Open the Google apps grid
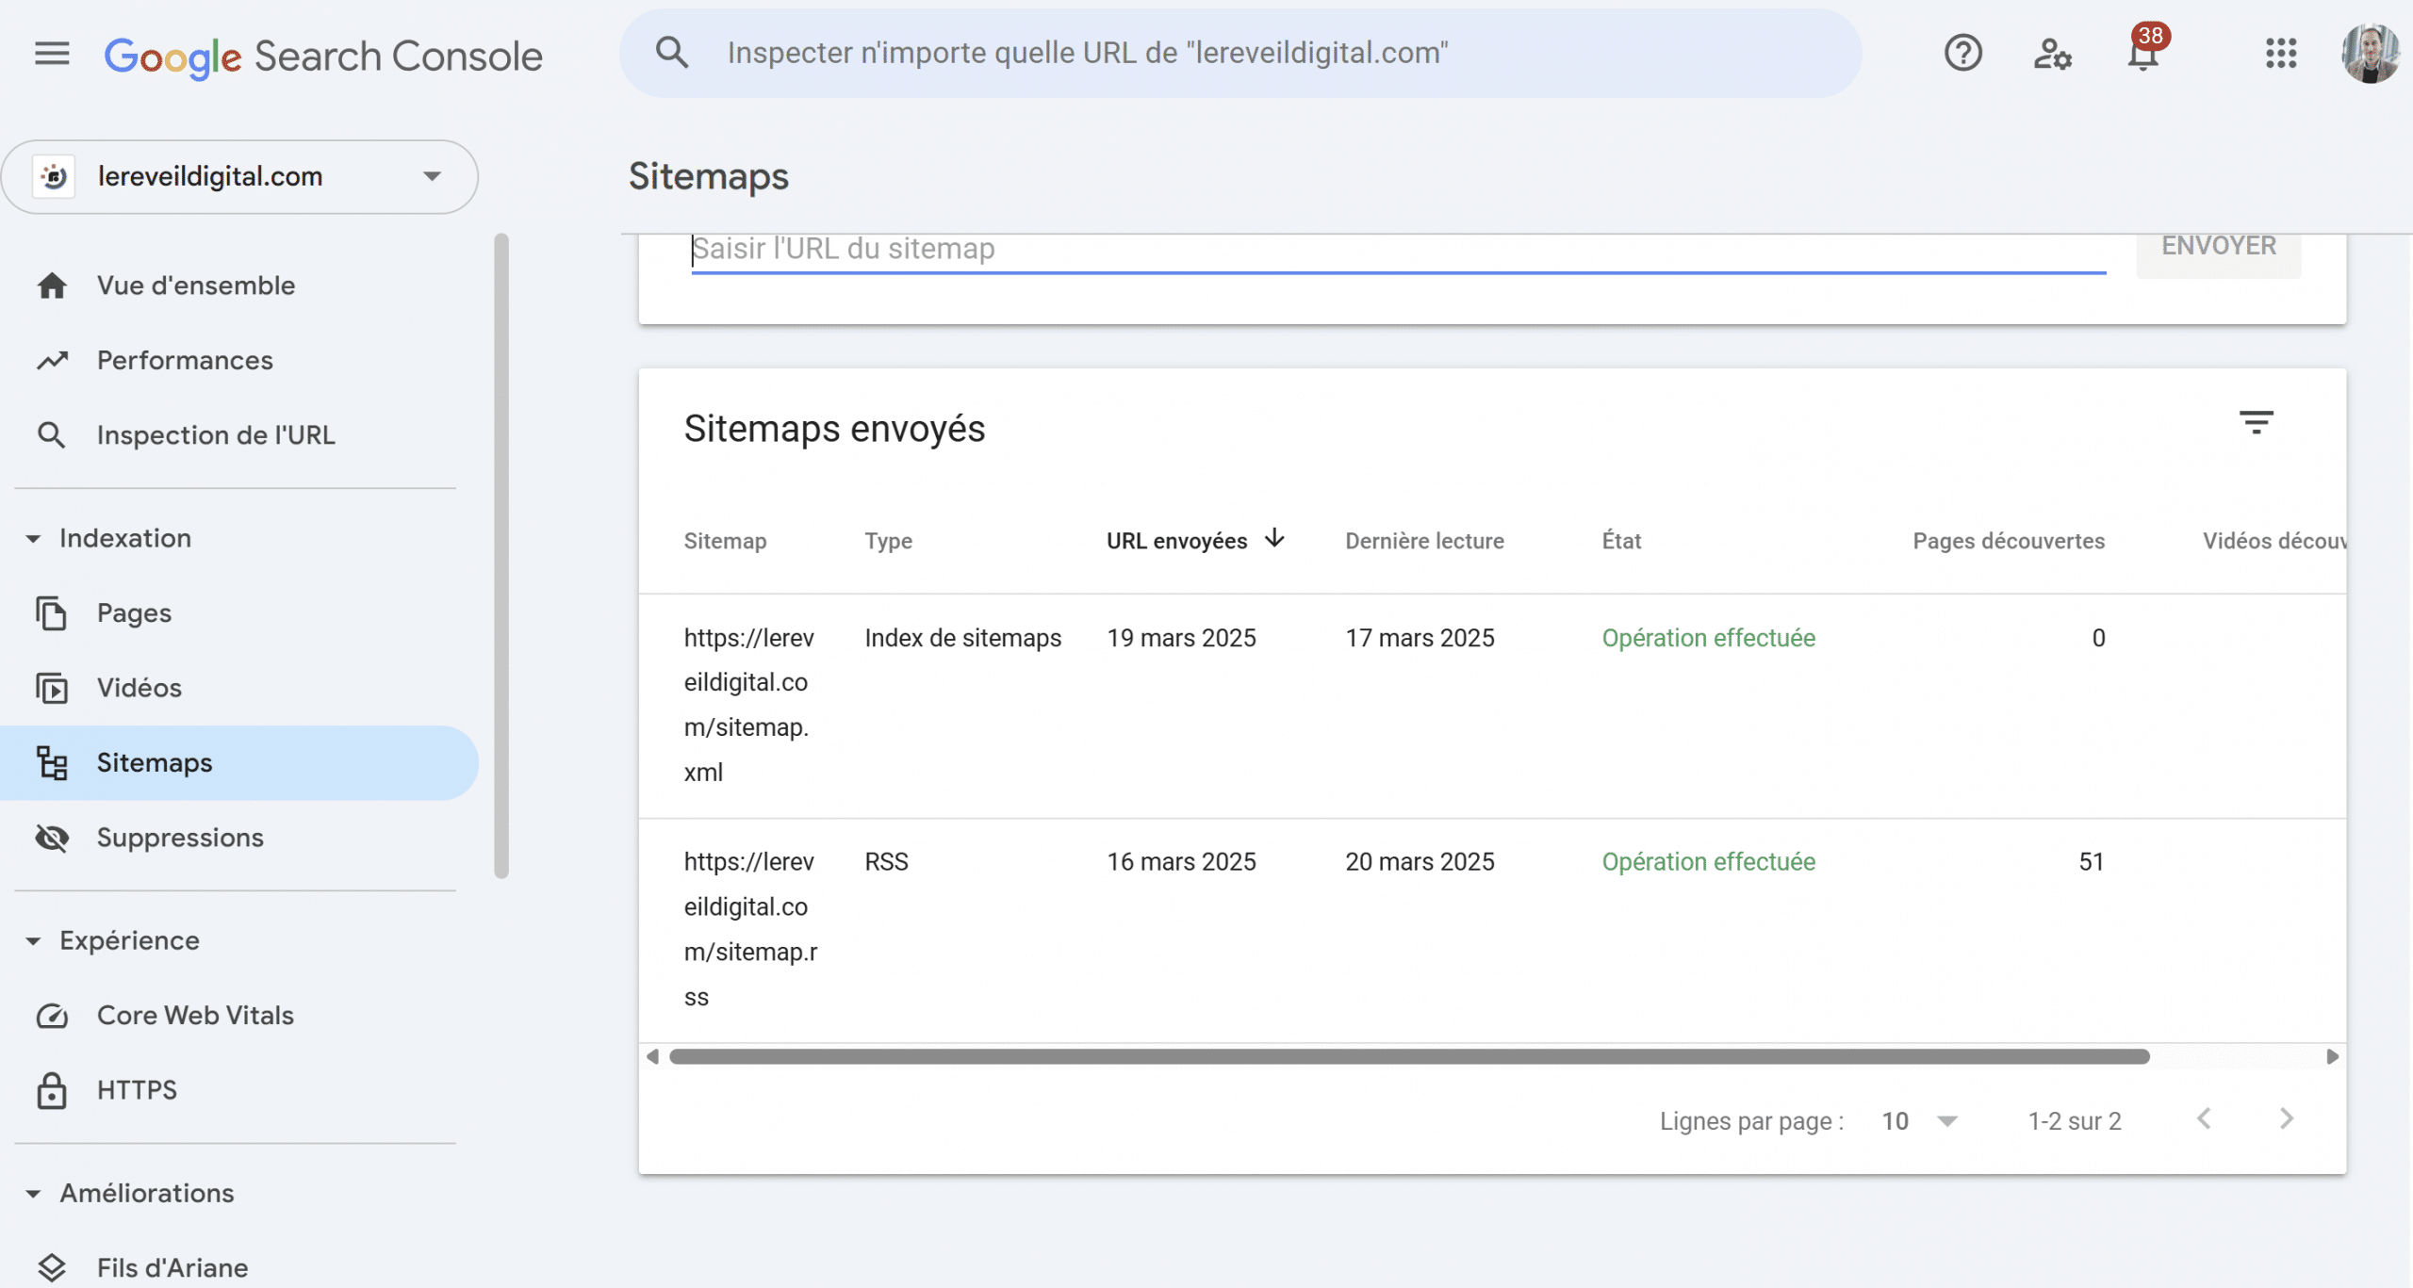Viewport: 2413px width, 1288px height. (2282, 54)
